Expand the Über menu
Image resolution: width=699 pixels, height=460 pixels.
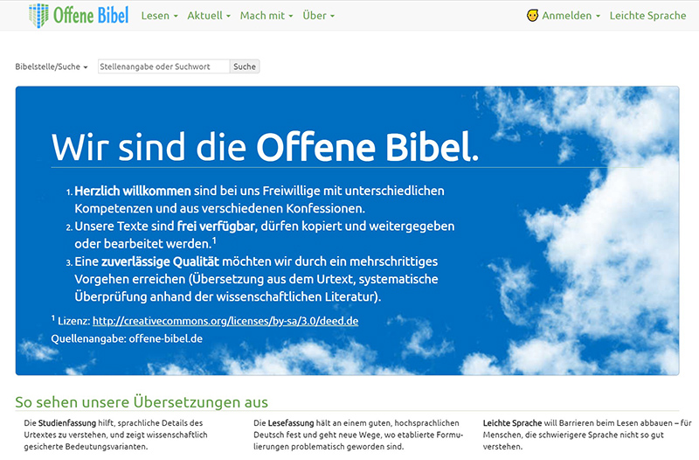click(318, 16)
